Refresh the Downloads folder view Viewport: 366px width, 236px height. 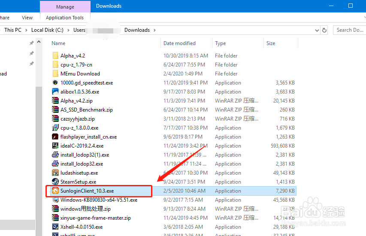coord(324,30)
